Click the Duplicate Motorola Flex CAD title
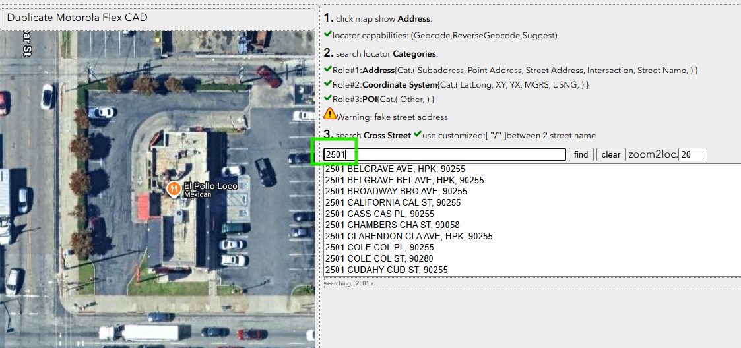 [x=77, y=18]
